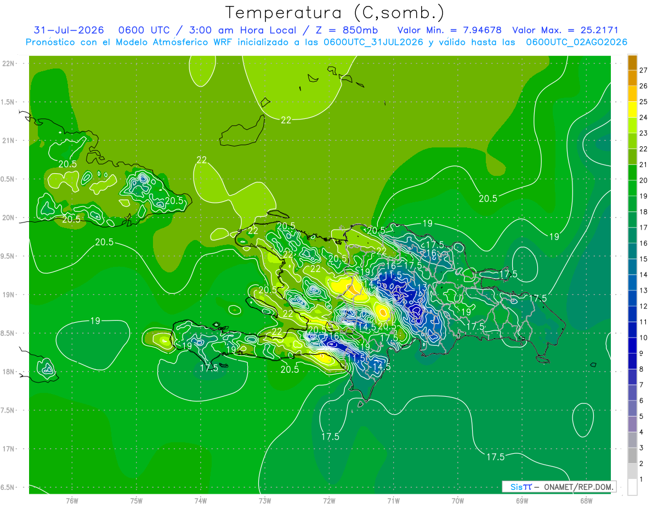Pick the purple legend swatch between 4 and 5
The width and height of the screenshot is (658, 508).
click(632, 425)
